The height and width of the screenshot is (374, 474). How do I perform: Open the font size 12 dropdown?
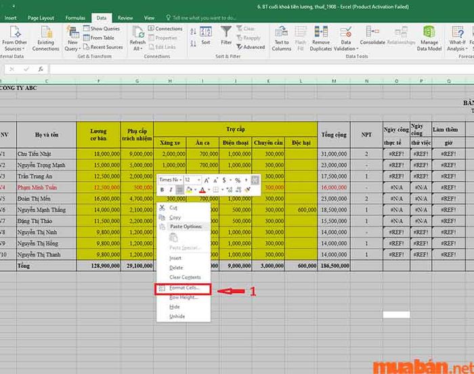[x=198, y=180]
